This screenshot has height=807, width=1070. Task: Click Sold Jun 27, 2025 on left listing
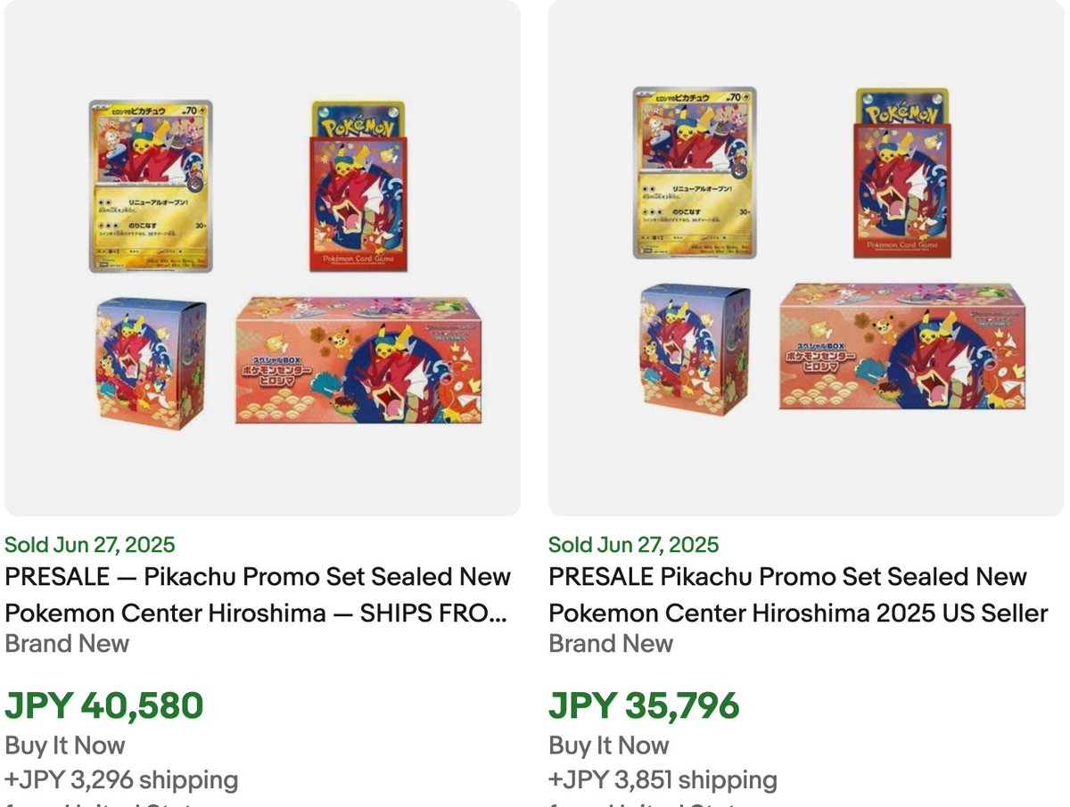pos(90,544)
